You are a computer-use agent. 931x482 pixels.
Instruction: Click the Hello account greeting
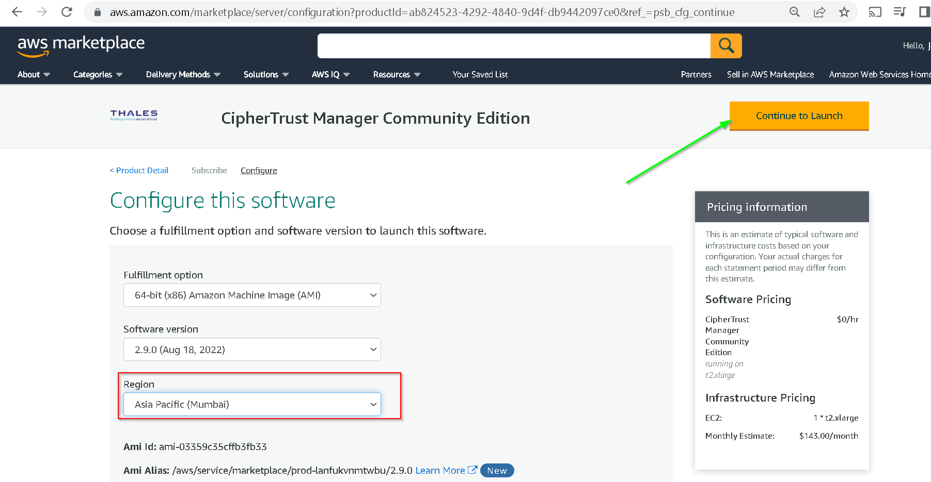coord(916,46)
